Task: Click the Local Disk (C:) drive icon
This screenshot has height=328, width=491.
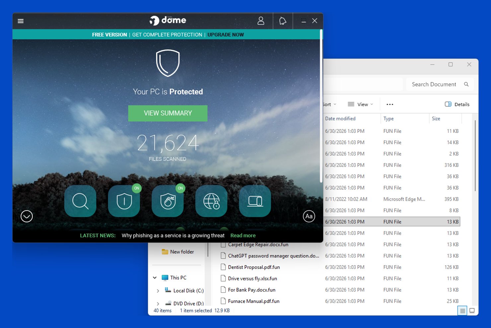Action: point(168,290)
